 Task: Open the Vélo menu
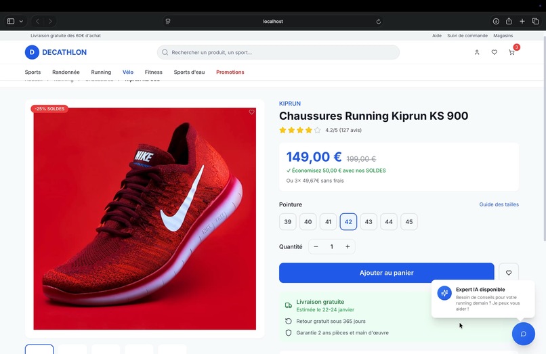click(x=128, y=72)
